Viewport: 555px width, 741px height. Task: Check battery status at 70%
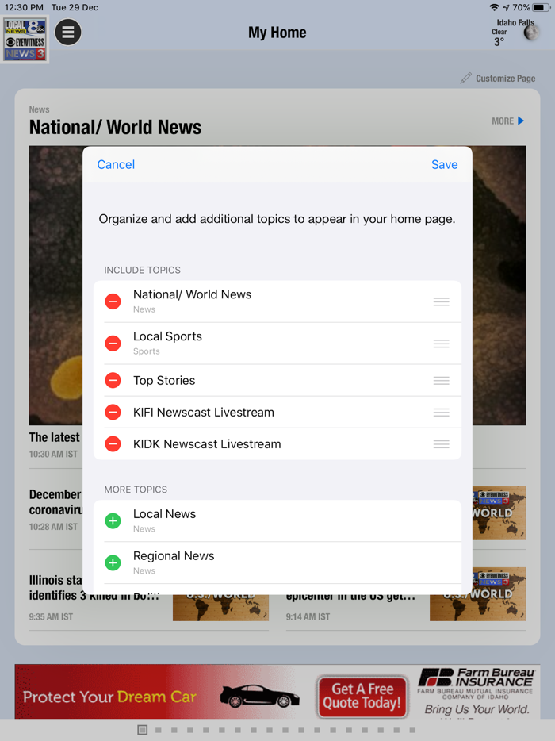(531, 8)
